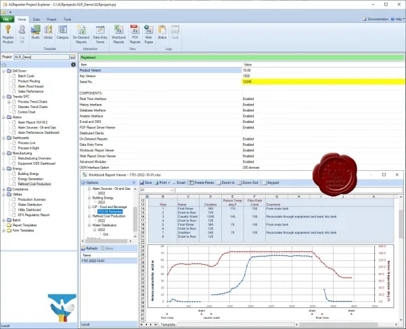The image size is (406, 329).
Task: Open the quick access toolbar dropdown arrow
Action: coord(10,12)
